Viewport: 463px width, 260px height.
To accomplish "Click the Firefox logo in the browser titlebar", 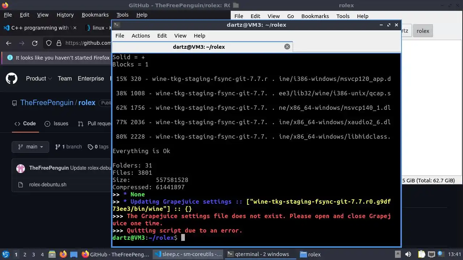I will [x=5, y=5].
